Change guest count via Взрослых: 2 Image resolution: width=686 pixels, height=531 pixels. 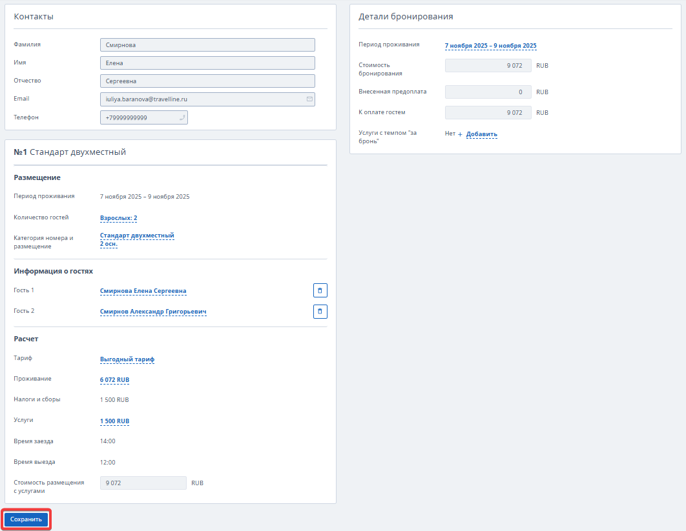pyautogui.click(x=118, y=218)
